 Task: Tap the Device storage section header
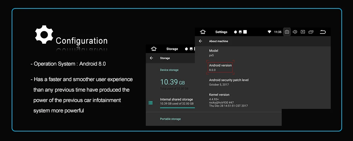click(x=169, y=70)
